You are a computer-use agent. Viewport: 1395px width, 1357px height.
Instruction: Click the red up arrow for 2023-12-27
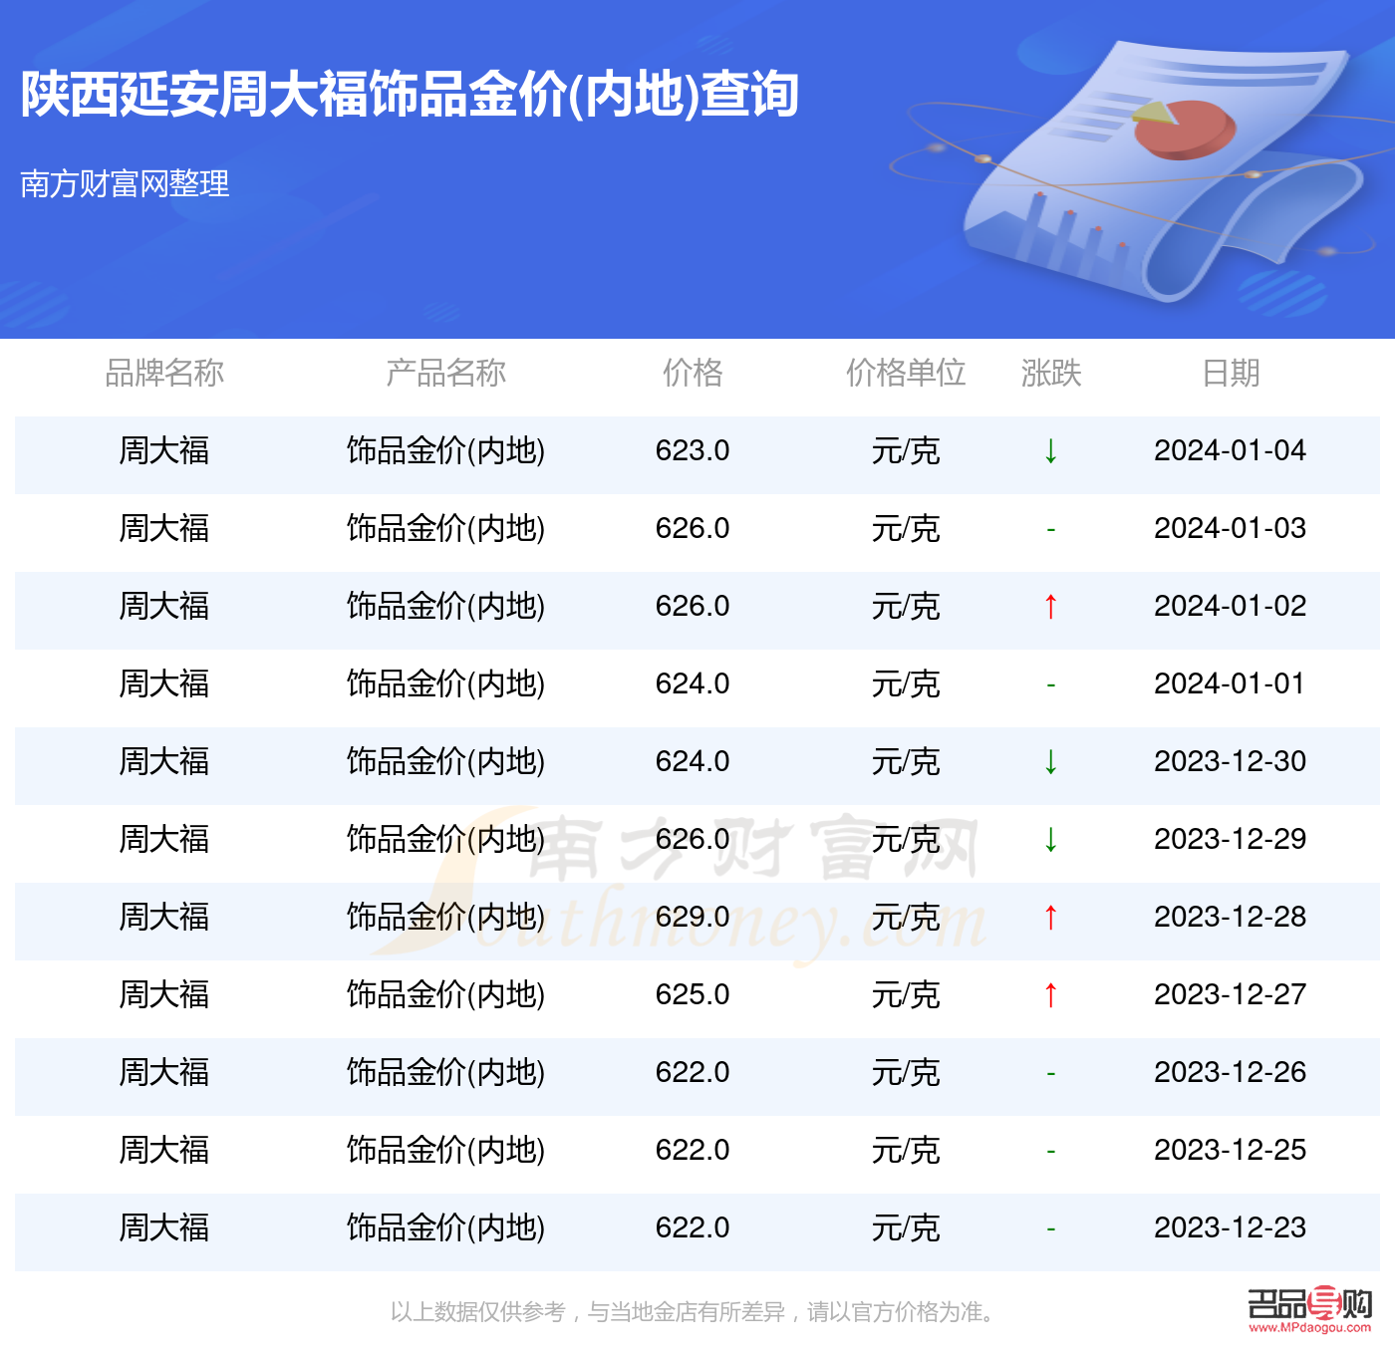click(1050, 995)
